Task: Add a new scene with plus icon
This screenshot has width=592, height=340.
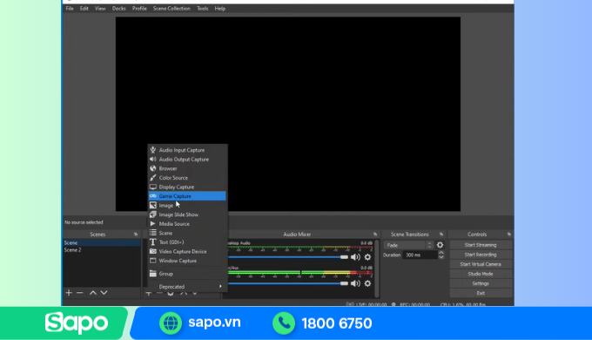Action: 69,293
